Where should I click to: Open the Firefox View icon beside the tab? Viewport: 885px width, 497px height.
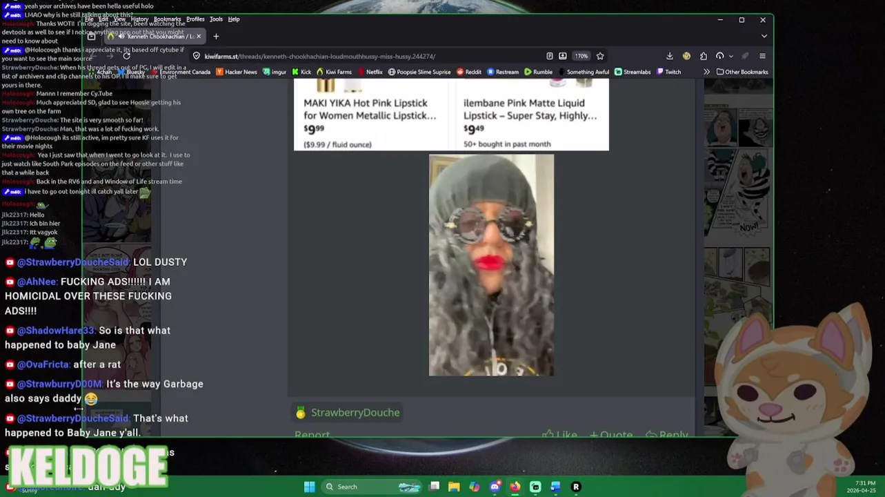pyautogui.click(x=91, y=37)
